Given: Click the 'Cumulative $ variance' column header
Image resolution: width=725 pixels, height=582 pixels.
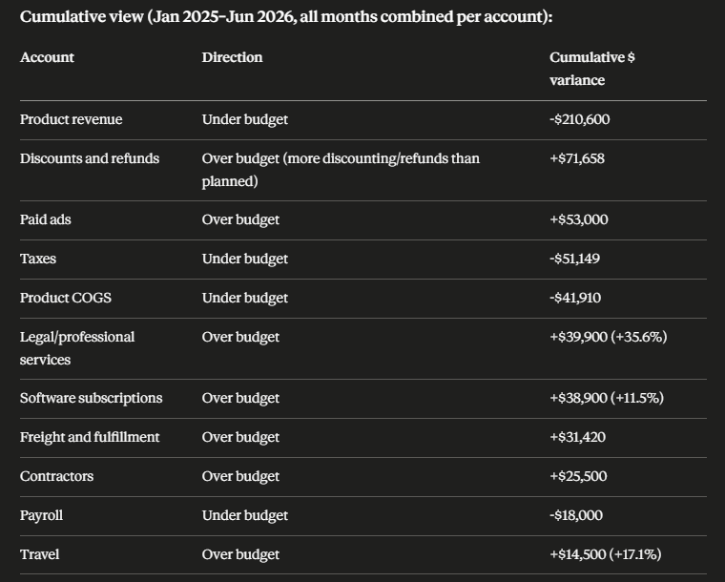Looking at the screenshot, I should tap(591, 69).
